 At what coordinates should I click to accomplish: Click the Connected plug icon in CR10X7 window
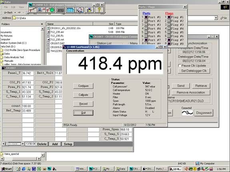coord(187,113)
